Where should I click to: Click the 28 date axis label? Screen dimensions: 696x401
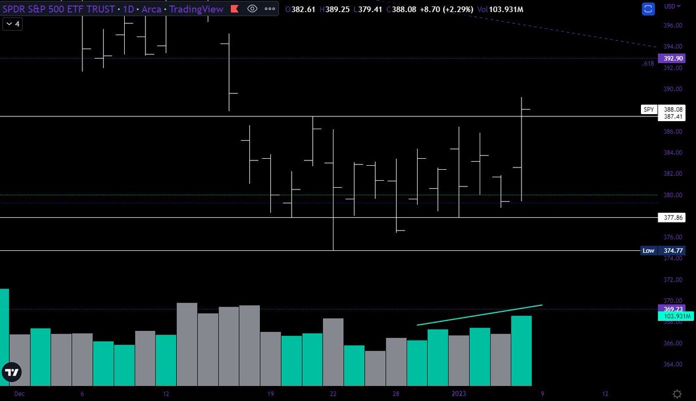tap(396, 393)
